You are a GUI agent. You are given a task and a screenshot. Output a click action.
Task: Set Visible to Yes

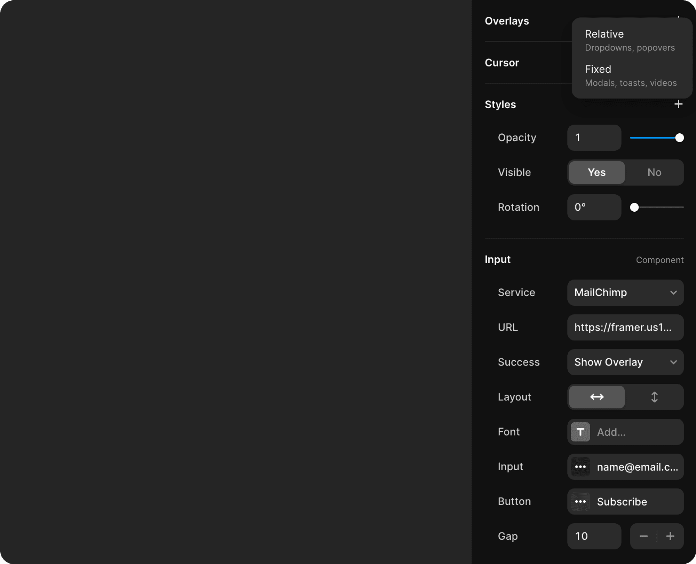(597, 172)
